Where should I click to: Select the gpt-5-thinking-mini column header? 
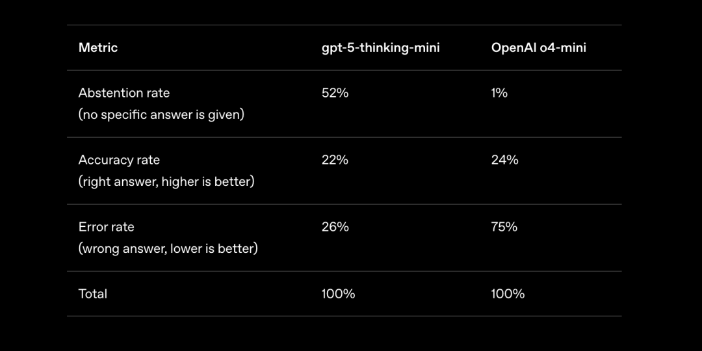tap(380, 48)
